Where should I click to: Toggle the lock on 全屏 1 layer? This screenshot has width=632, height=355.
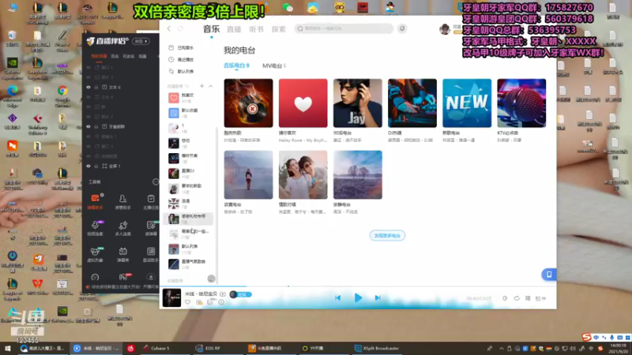click(x=96, y=166)
